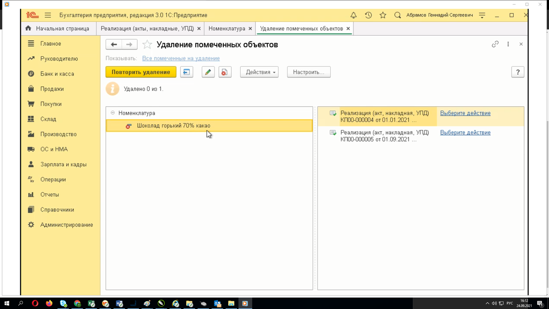Open favorites star in title bar

[x=383, y=15]
